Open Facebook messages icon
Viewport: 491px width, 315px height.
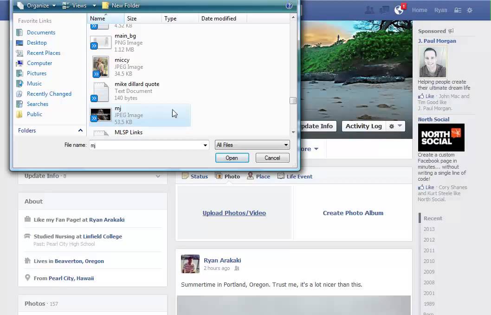coord(384,10)
